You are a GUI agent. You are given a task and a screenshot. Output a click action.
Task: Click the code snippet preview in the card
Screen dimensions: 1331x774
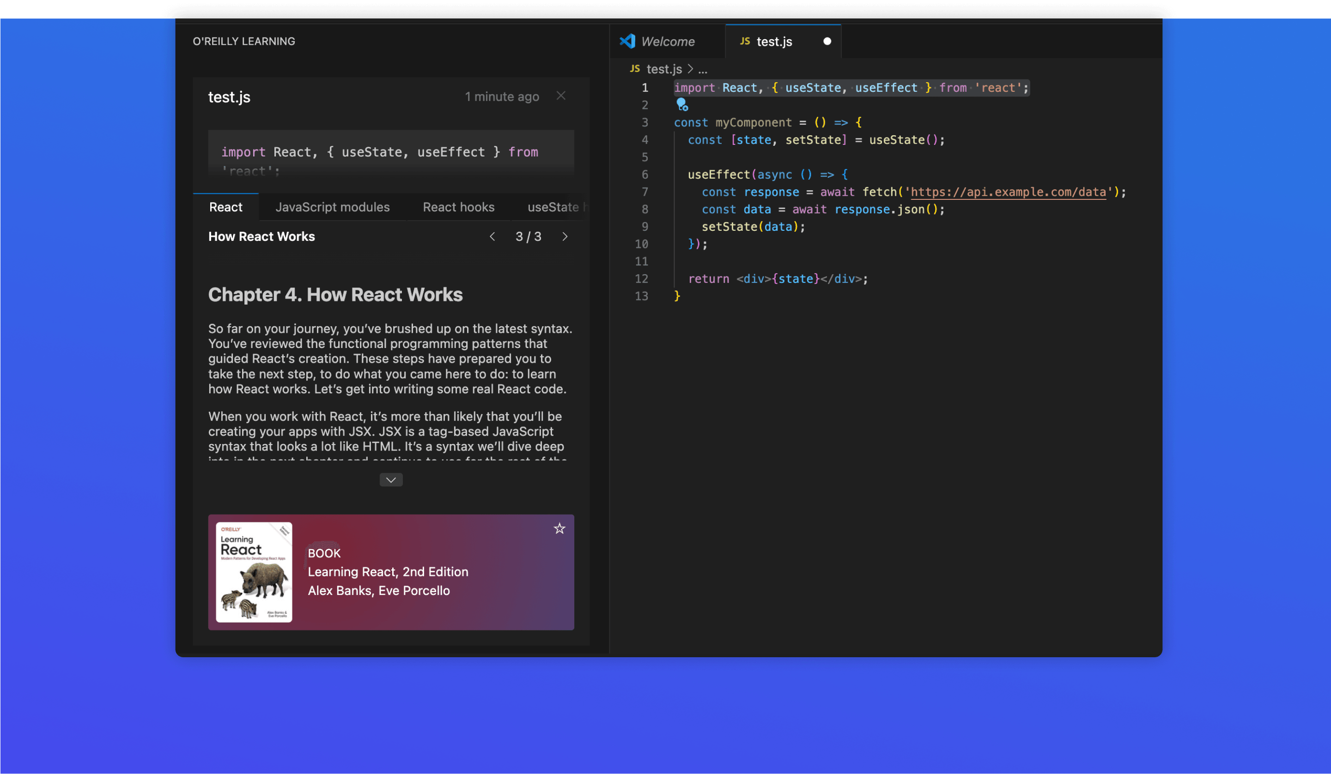coord(391,154)
